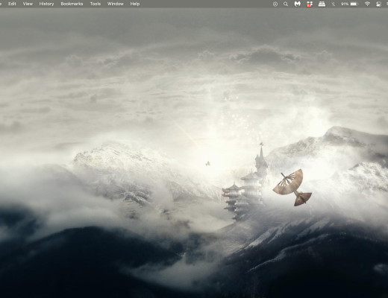
Task: Open the Help menu
Action: pos(135,4)
